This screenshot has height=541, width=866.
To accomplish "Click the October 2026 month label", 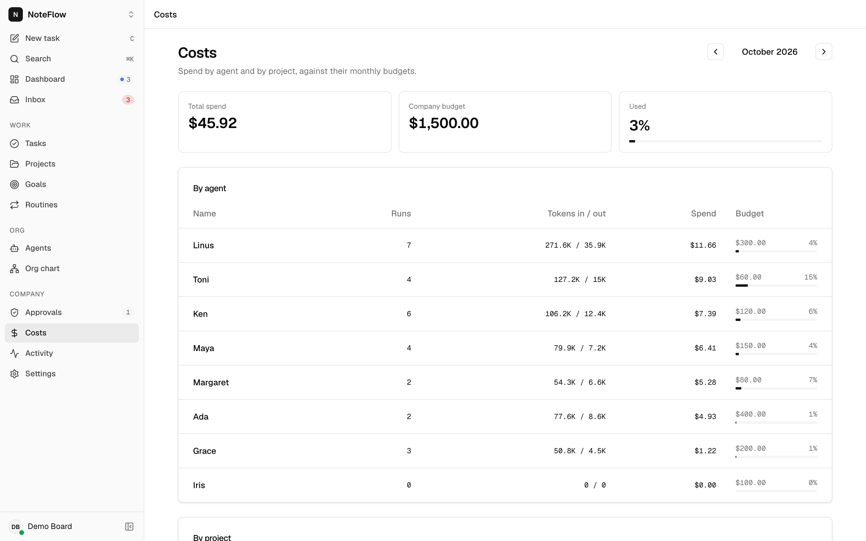I will (769, 52).
